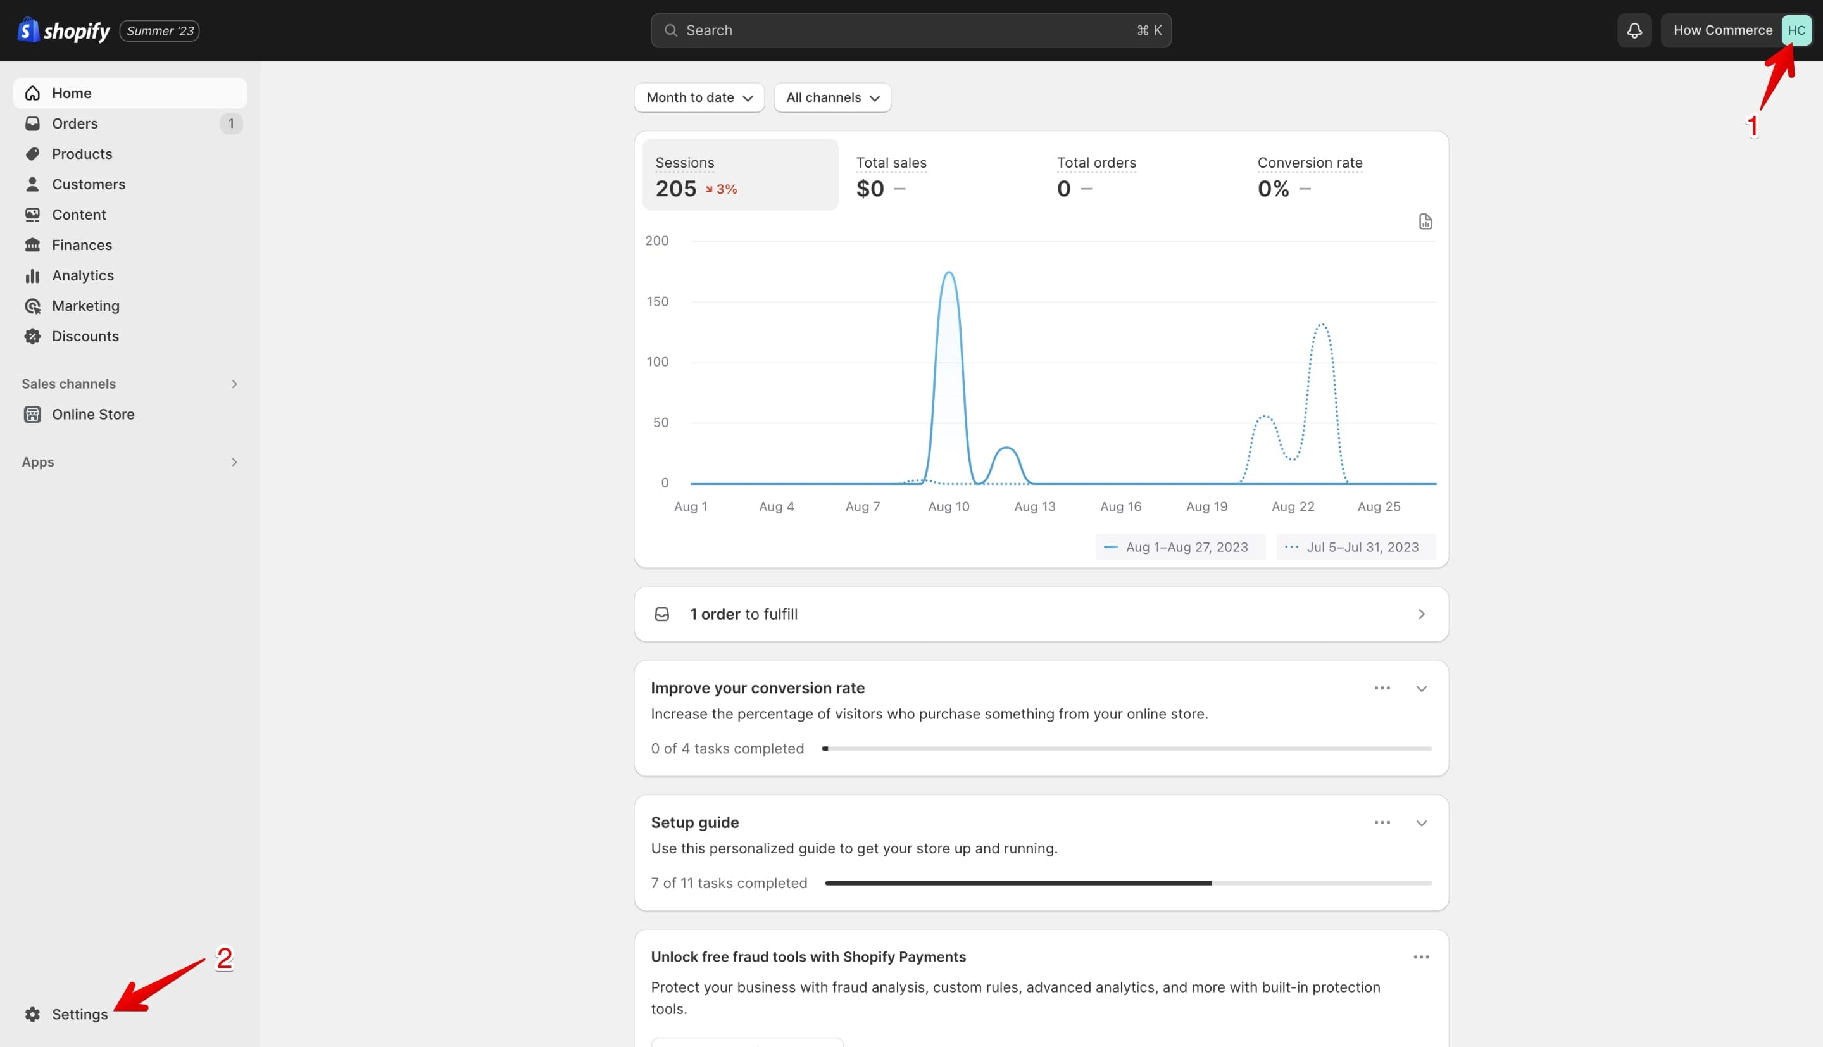The image size is (1823, 1047).
Task: Open the How Commerce store menu
Action: tap(1736, 30)
